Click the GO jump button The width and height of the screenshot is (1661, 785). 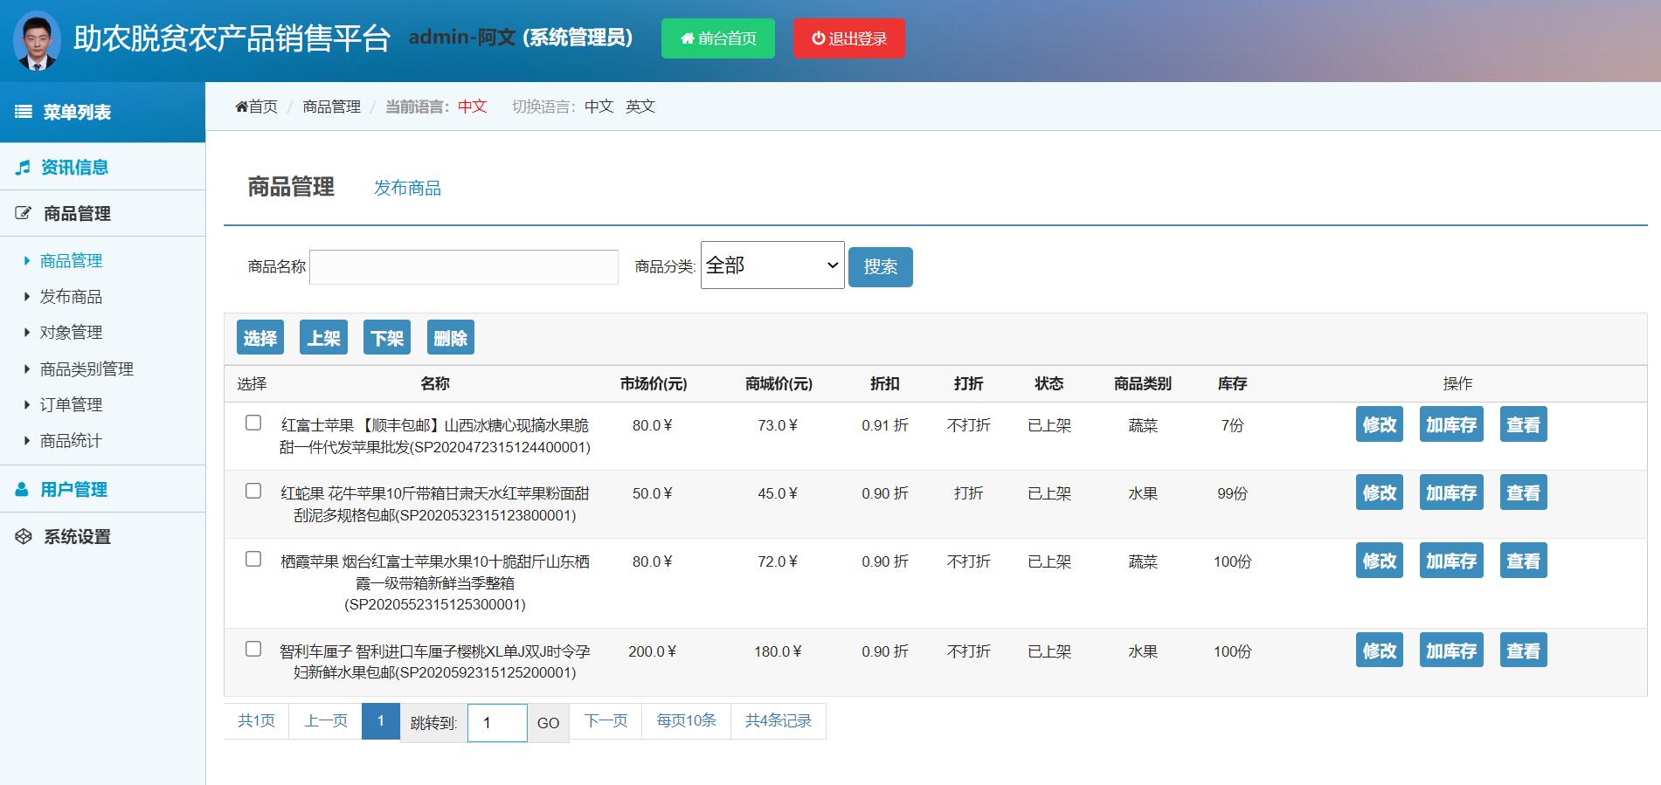tap(548, 723)
